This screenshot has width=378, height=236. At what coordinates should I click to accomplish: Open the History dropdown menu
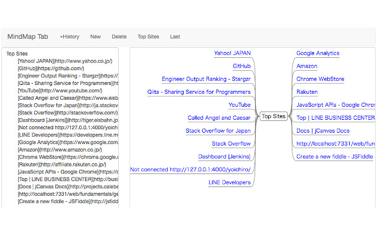pyautogui.click(x=70, y=37)
